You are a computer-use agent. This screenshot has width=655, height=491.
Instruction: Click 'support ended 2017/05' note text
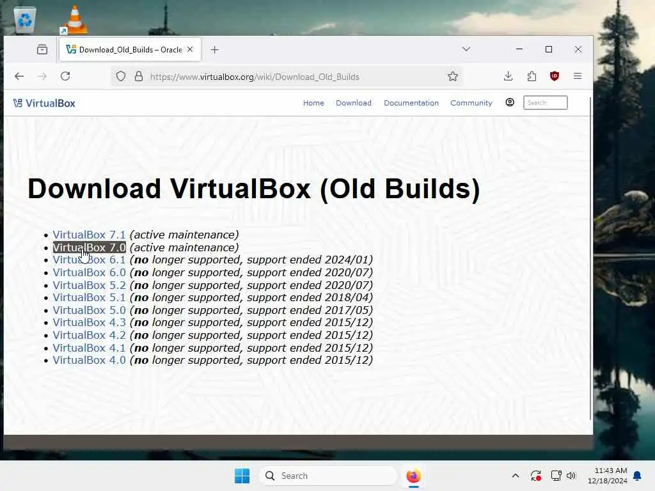tap(308, 310)
